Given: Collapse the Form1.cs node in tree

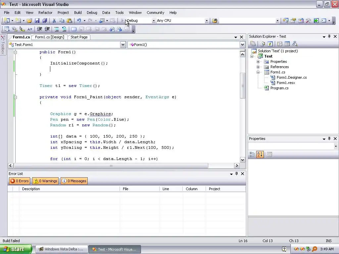Looking at the screenshot, I should 258,72.
